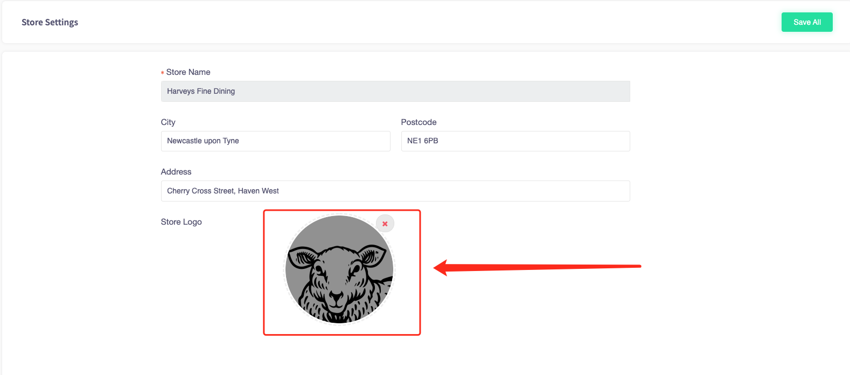850x375 pixels.
Task: Click the sheep store logo thumbnail
Action: tap(339, 269)
